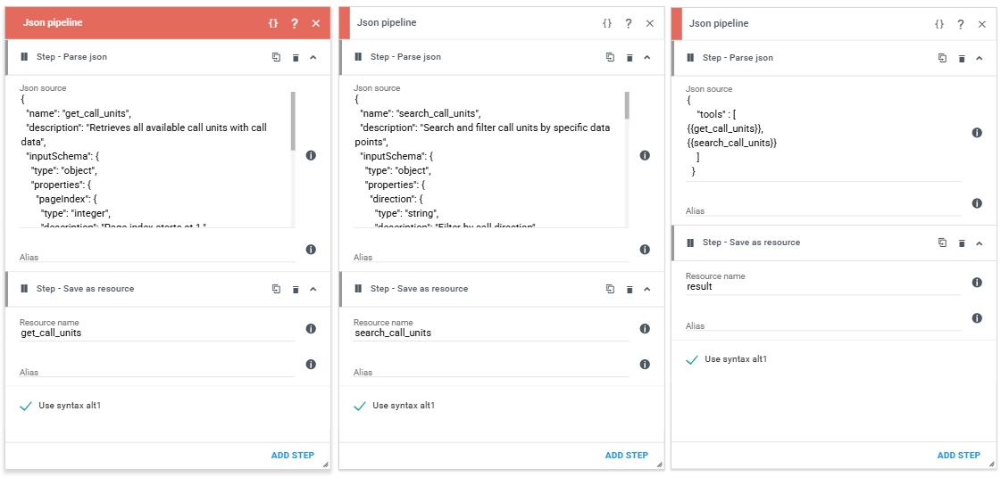Viewport: 1001px width, 477px height.
Task: Show info for get_call_units resource name
Action: [311, 329]
